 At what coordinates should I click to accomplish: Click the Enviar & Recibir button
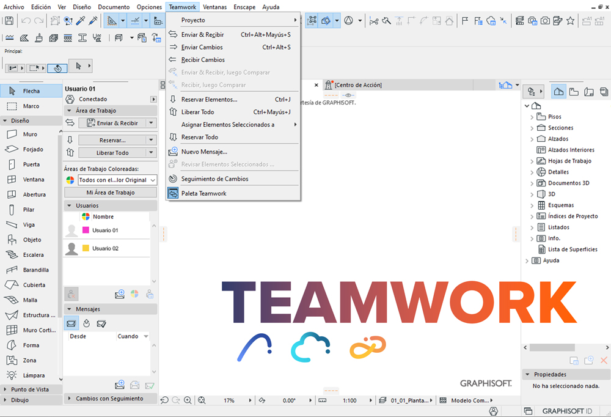coord(117,123)
